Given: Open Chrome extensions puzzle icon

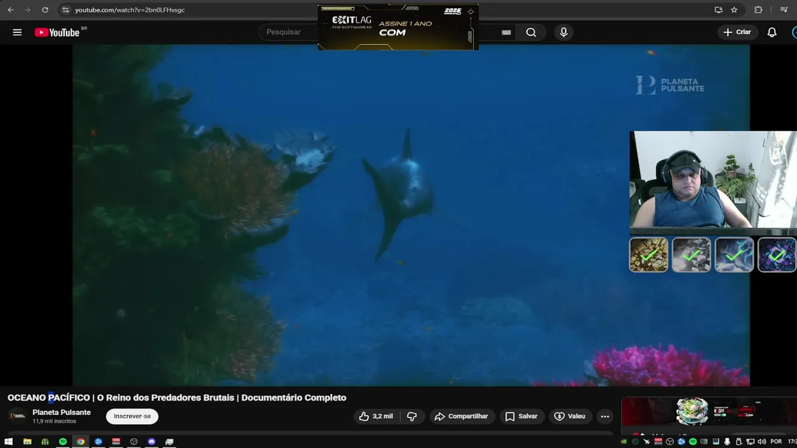Looking at the screenshot, I should pos(758,10).
